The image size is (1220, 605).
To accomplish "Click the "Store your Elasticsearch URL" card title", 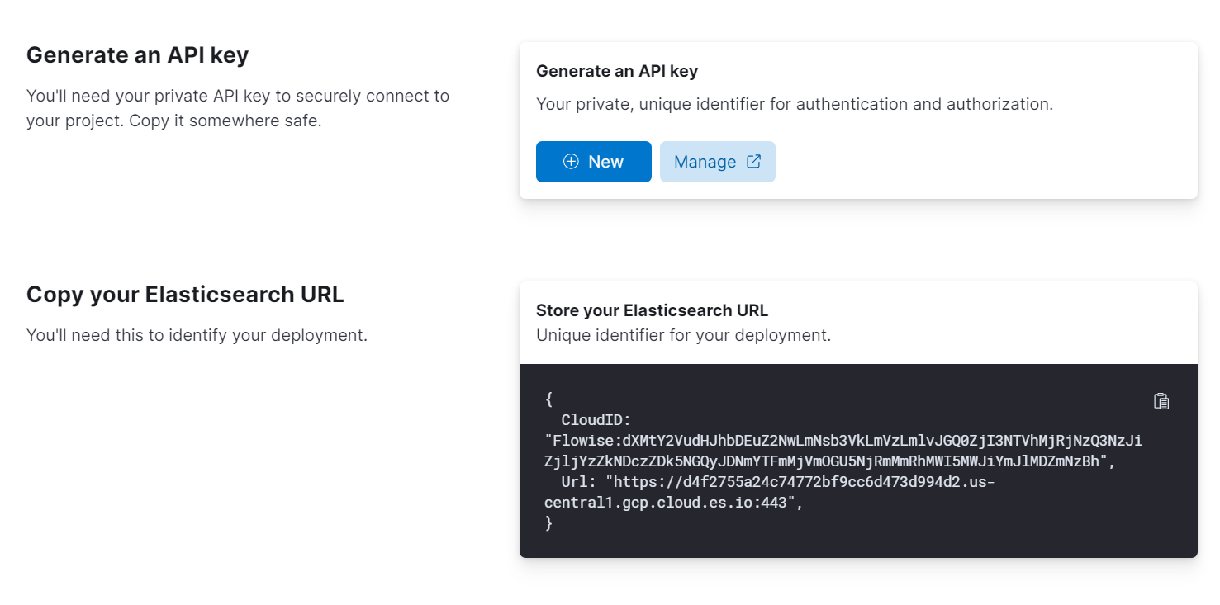I will (652, 310).
